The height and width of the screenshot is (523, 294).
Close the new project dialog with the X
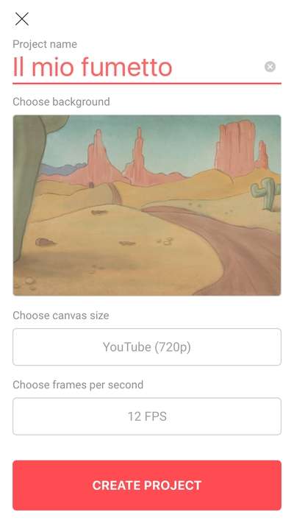21,19
